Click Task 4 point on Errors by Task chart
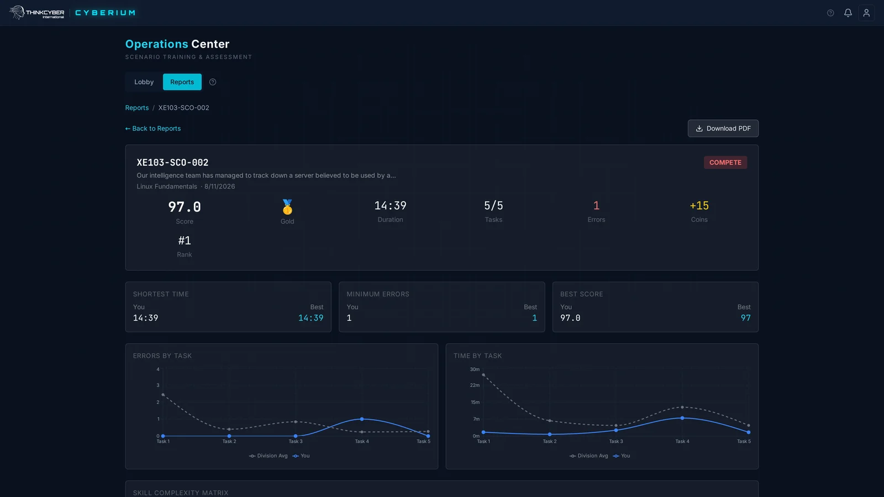 362,419
